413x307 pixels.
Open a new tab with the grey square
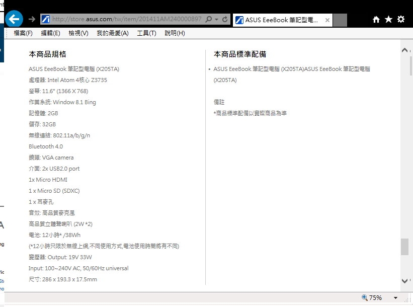click(x=340, y=20)
